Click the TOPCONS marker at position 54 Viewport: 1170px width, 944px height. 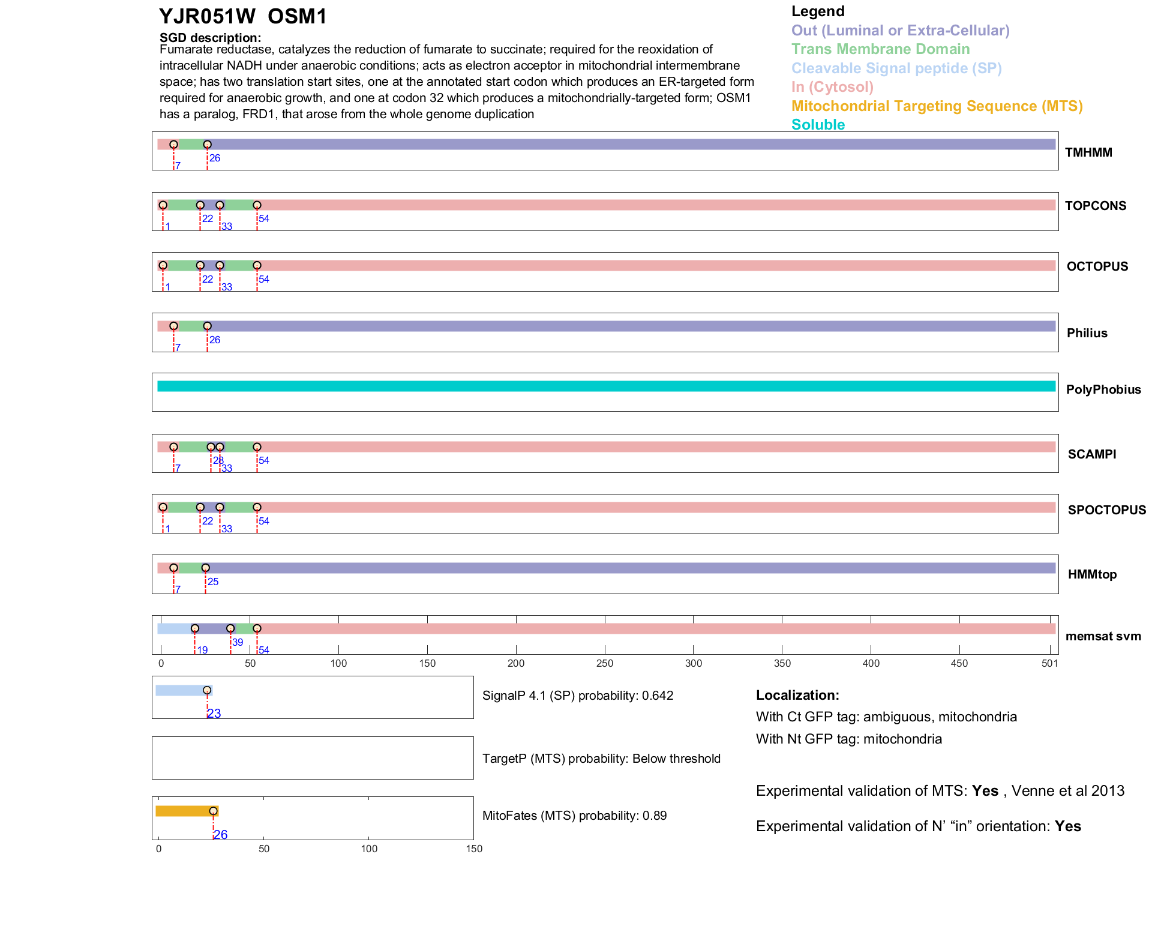pos(257,205)
